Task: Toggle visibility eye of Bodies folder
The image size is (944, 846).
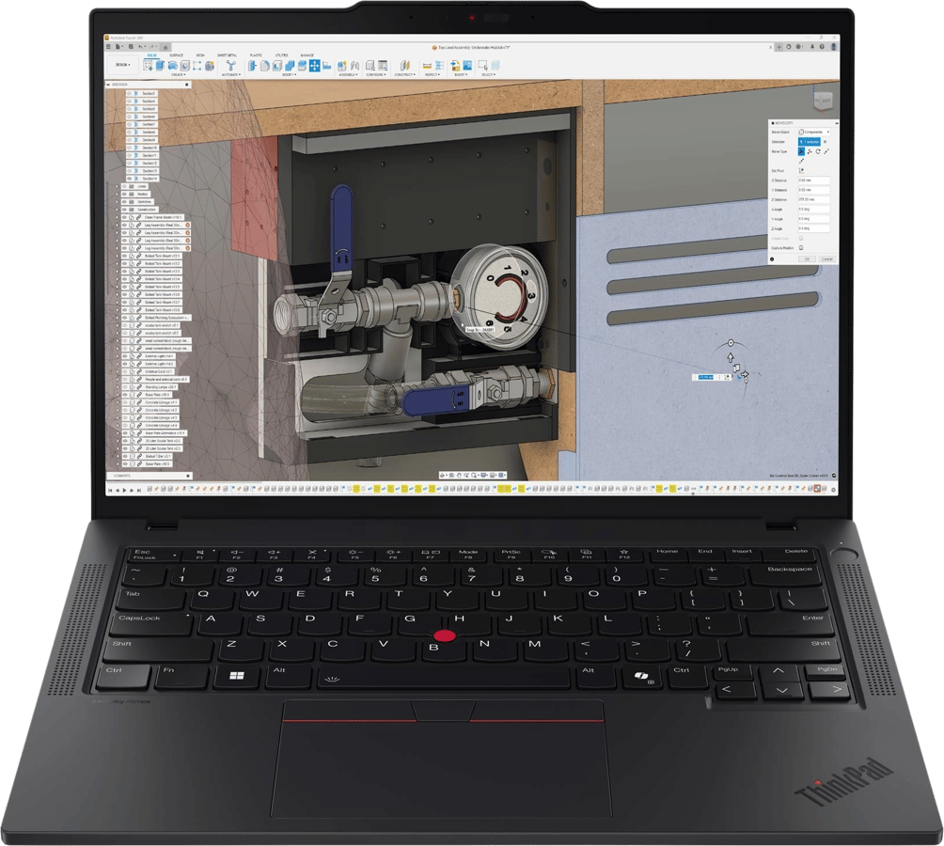Action: coord(124,194)
